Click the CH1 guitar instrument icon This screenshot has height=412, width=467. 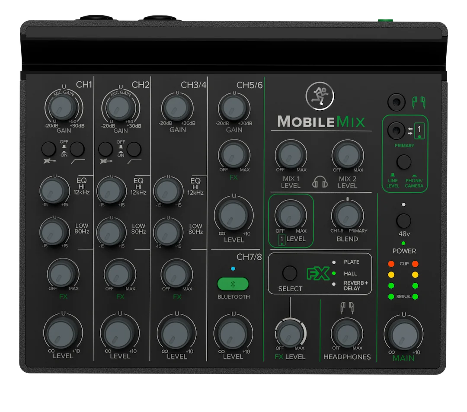click(49, 161)
